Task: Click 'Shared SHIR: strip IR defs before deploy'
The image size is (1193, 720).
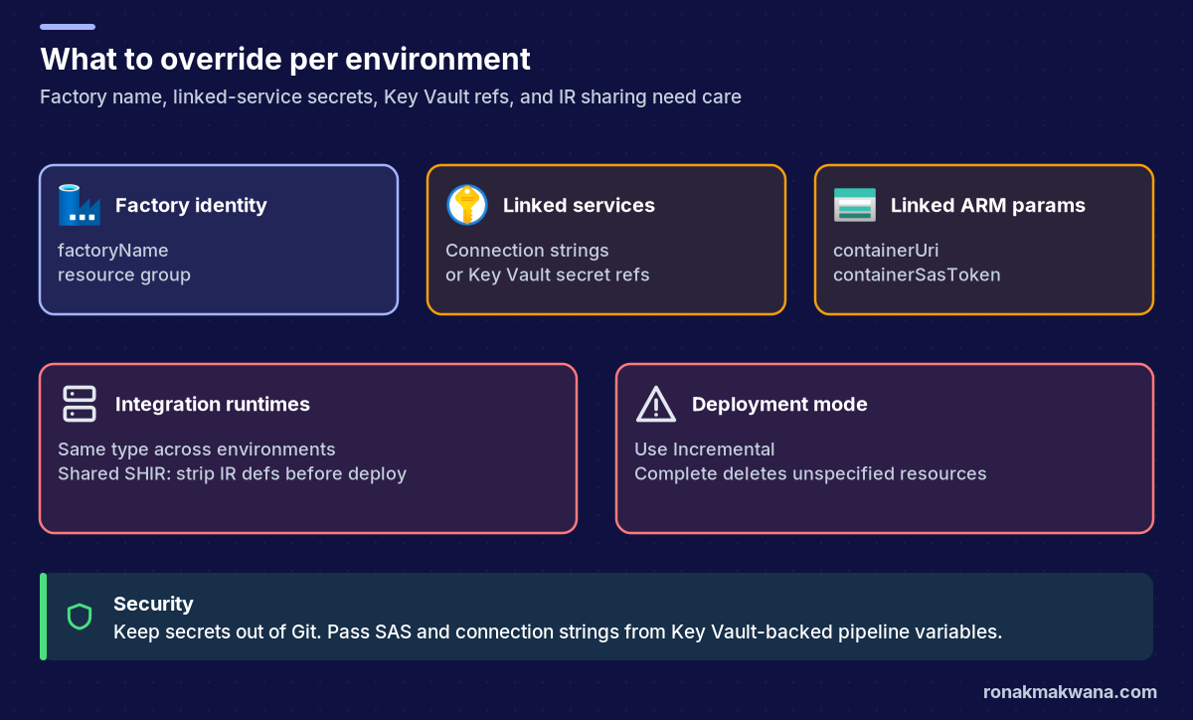Action: pos(233,473)
